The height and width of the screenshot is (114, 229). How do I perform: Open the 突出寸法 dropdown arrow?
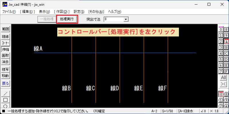click(125, 19)
